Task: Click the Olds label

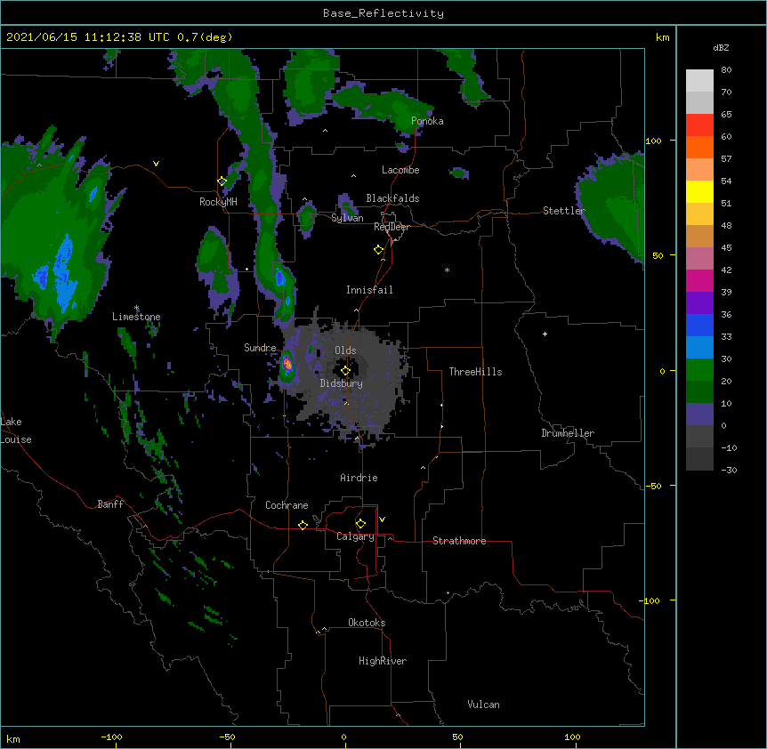Action: coord(345,350)
